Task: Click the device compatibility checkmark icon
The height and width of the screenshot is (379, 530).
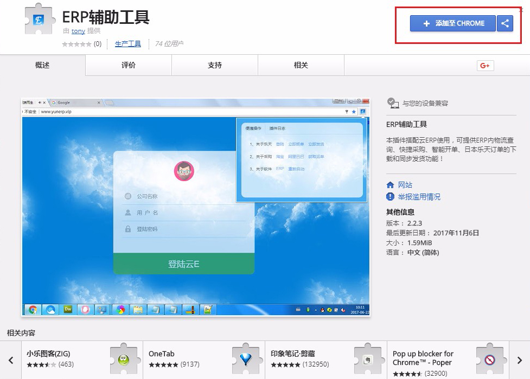Action: click(x=393, y=103)
